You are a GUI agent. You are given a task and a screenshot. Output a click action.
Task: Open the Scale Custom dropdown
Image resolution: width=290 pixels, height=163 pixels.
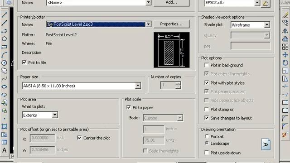pyautogui.click(x=180, y=118)
